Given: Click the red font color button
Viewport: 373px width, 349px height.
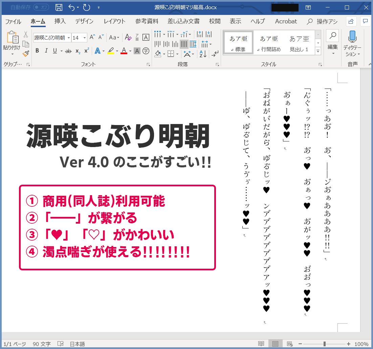Looking at the screenshot, I should [124, 51].
